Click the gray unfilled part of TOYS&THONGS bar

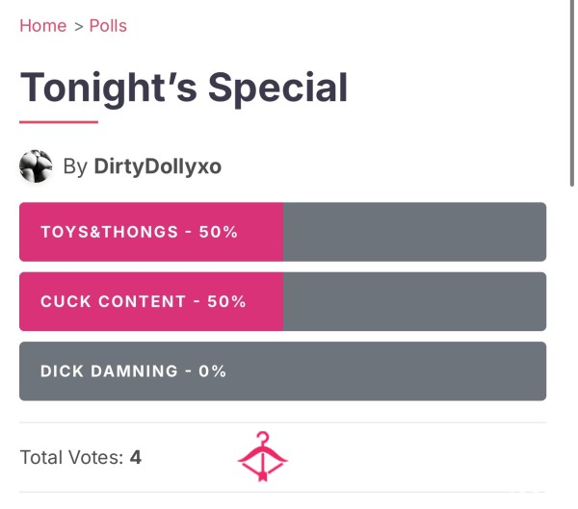(414, 232)
